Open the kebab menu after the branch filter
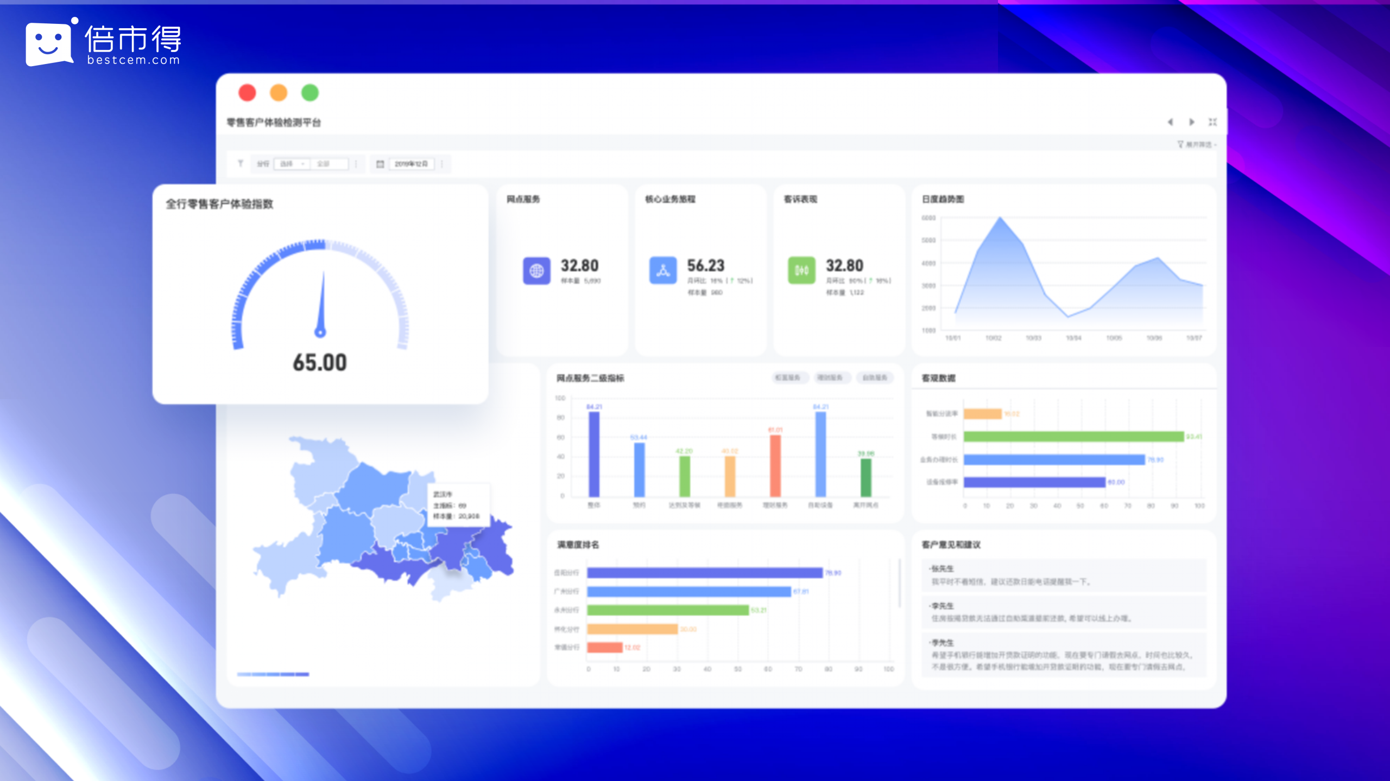This screenshot has width=1390, height=781. pyautogui.click(x=356, y=164)
